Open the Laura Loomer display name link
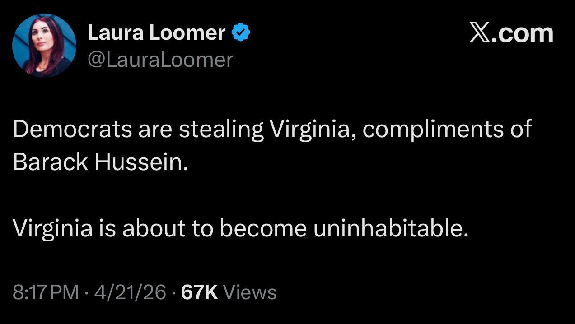Viewport: 575px width, 324px height. click(x=156, y=33)
